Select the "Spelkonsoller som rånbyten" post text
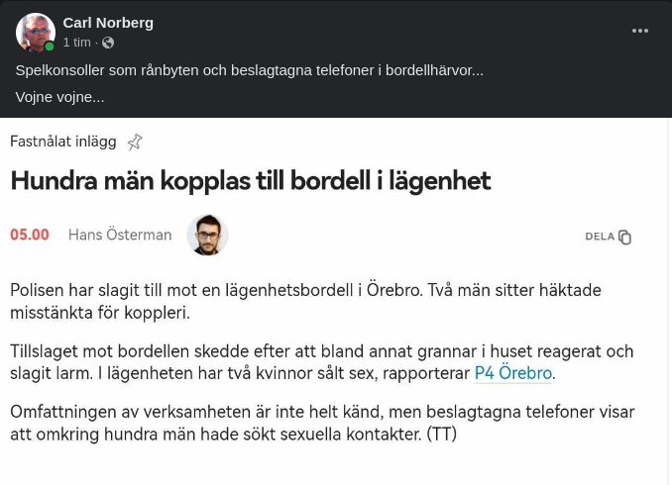The height and width of the screenshot is (485, 672). pos(249,70)
